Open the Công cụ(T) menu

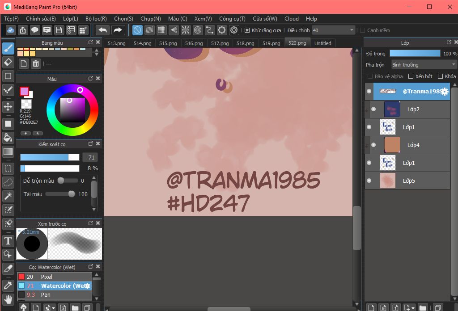(x=232, y=19)
